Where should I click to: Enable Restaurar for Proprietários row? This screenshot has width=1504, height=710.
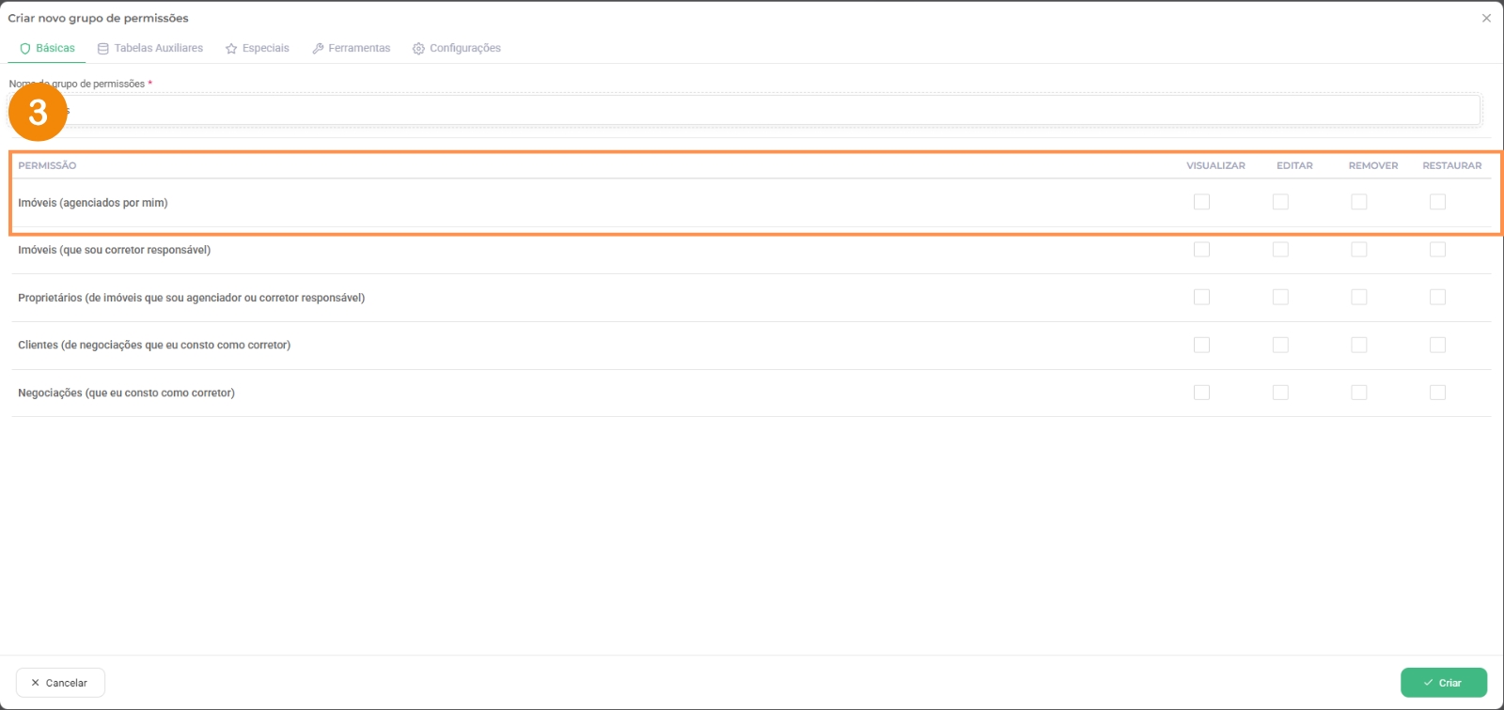[x=1437, y=297]
